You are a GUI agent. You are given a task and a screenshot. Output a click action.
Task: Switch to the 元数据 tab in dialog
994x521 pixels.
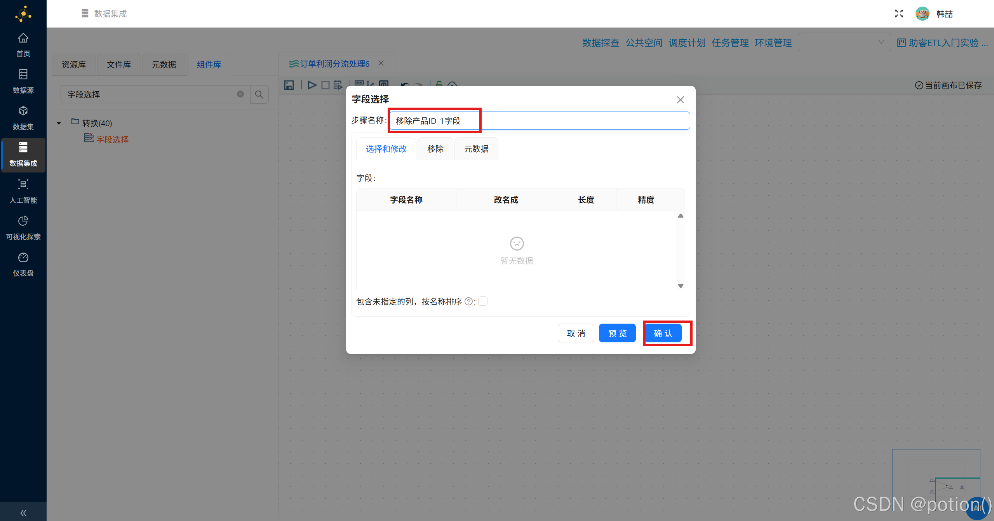click(x=476, y=149)
